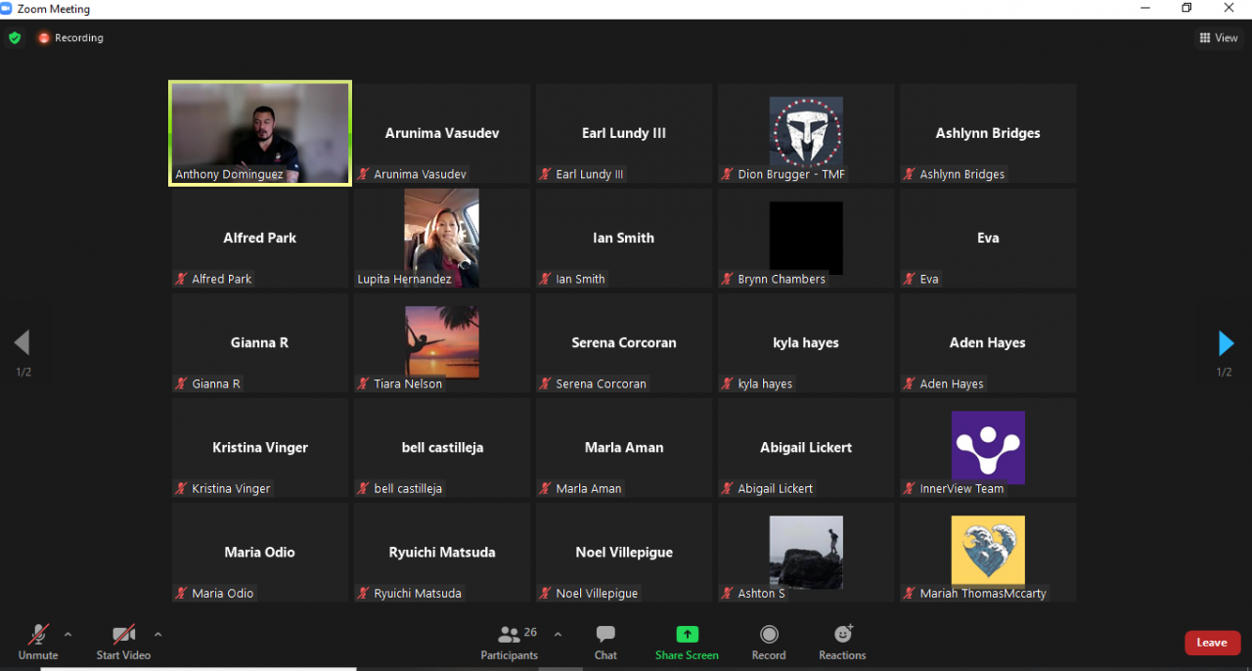The width and height of the screenshot is (1252, 671).
Task: Click muted mic icon for Eva
Action: tap(909, 279)
